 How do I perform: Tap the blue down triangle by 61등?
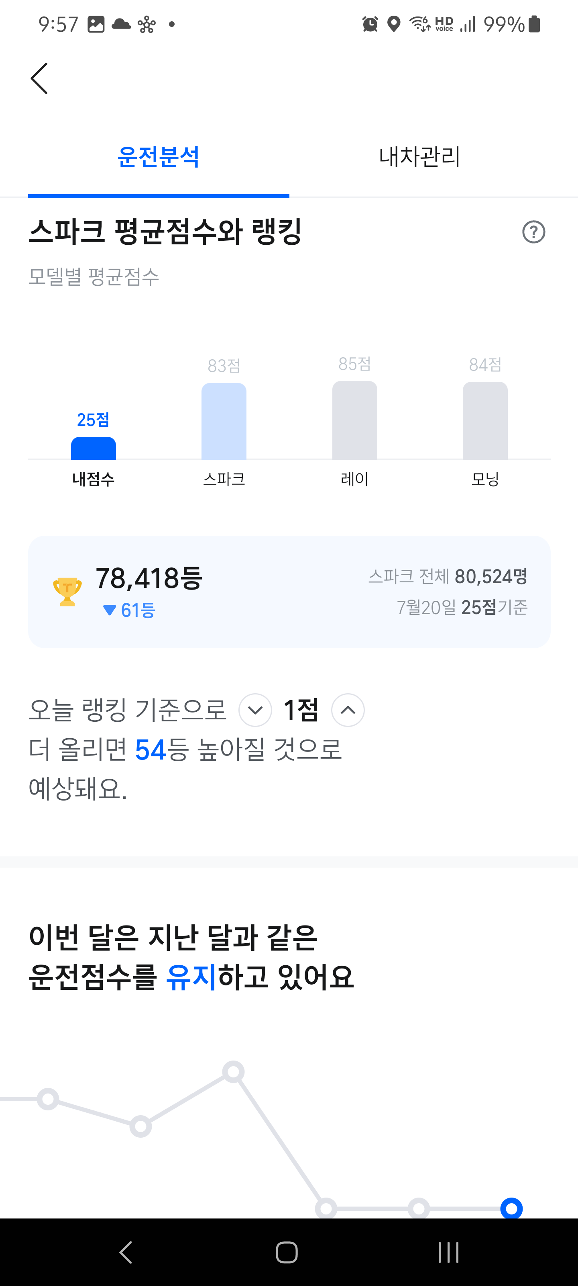click(109, 610)
